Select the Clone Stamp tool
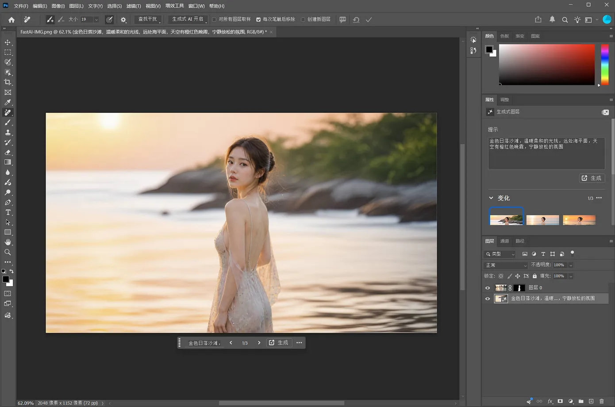The height and width of the screenshot is (407, 615). coord(8,132)
